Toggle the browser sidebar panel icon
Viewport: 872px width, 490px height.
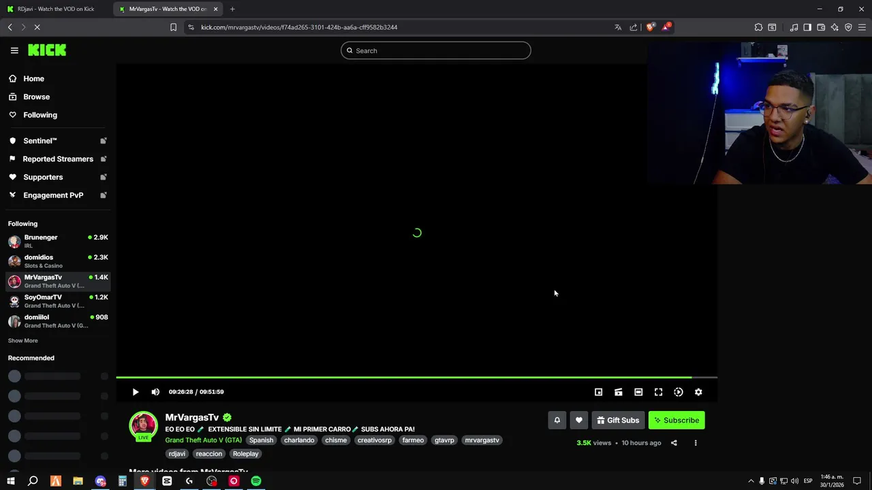coord(807,27)
